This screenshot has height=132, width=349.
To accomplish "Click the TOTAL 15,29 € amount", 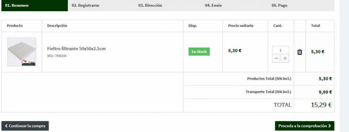I will (x=321, y=105).
